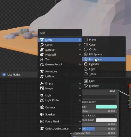Select Text in the Add menu
The image size is (131, 137).
[60, 60]
